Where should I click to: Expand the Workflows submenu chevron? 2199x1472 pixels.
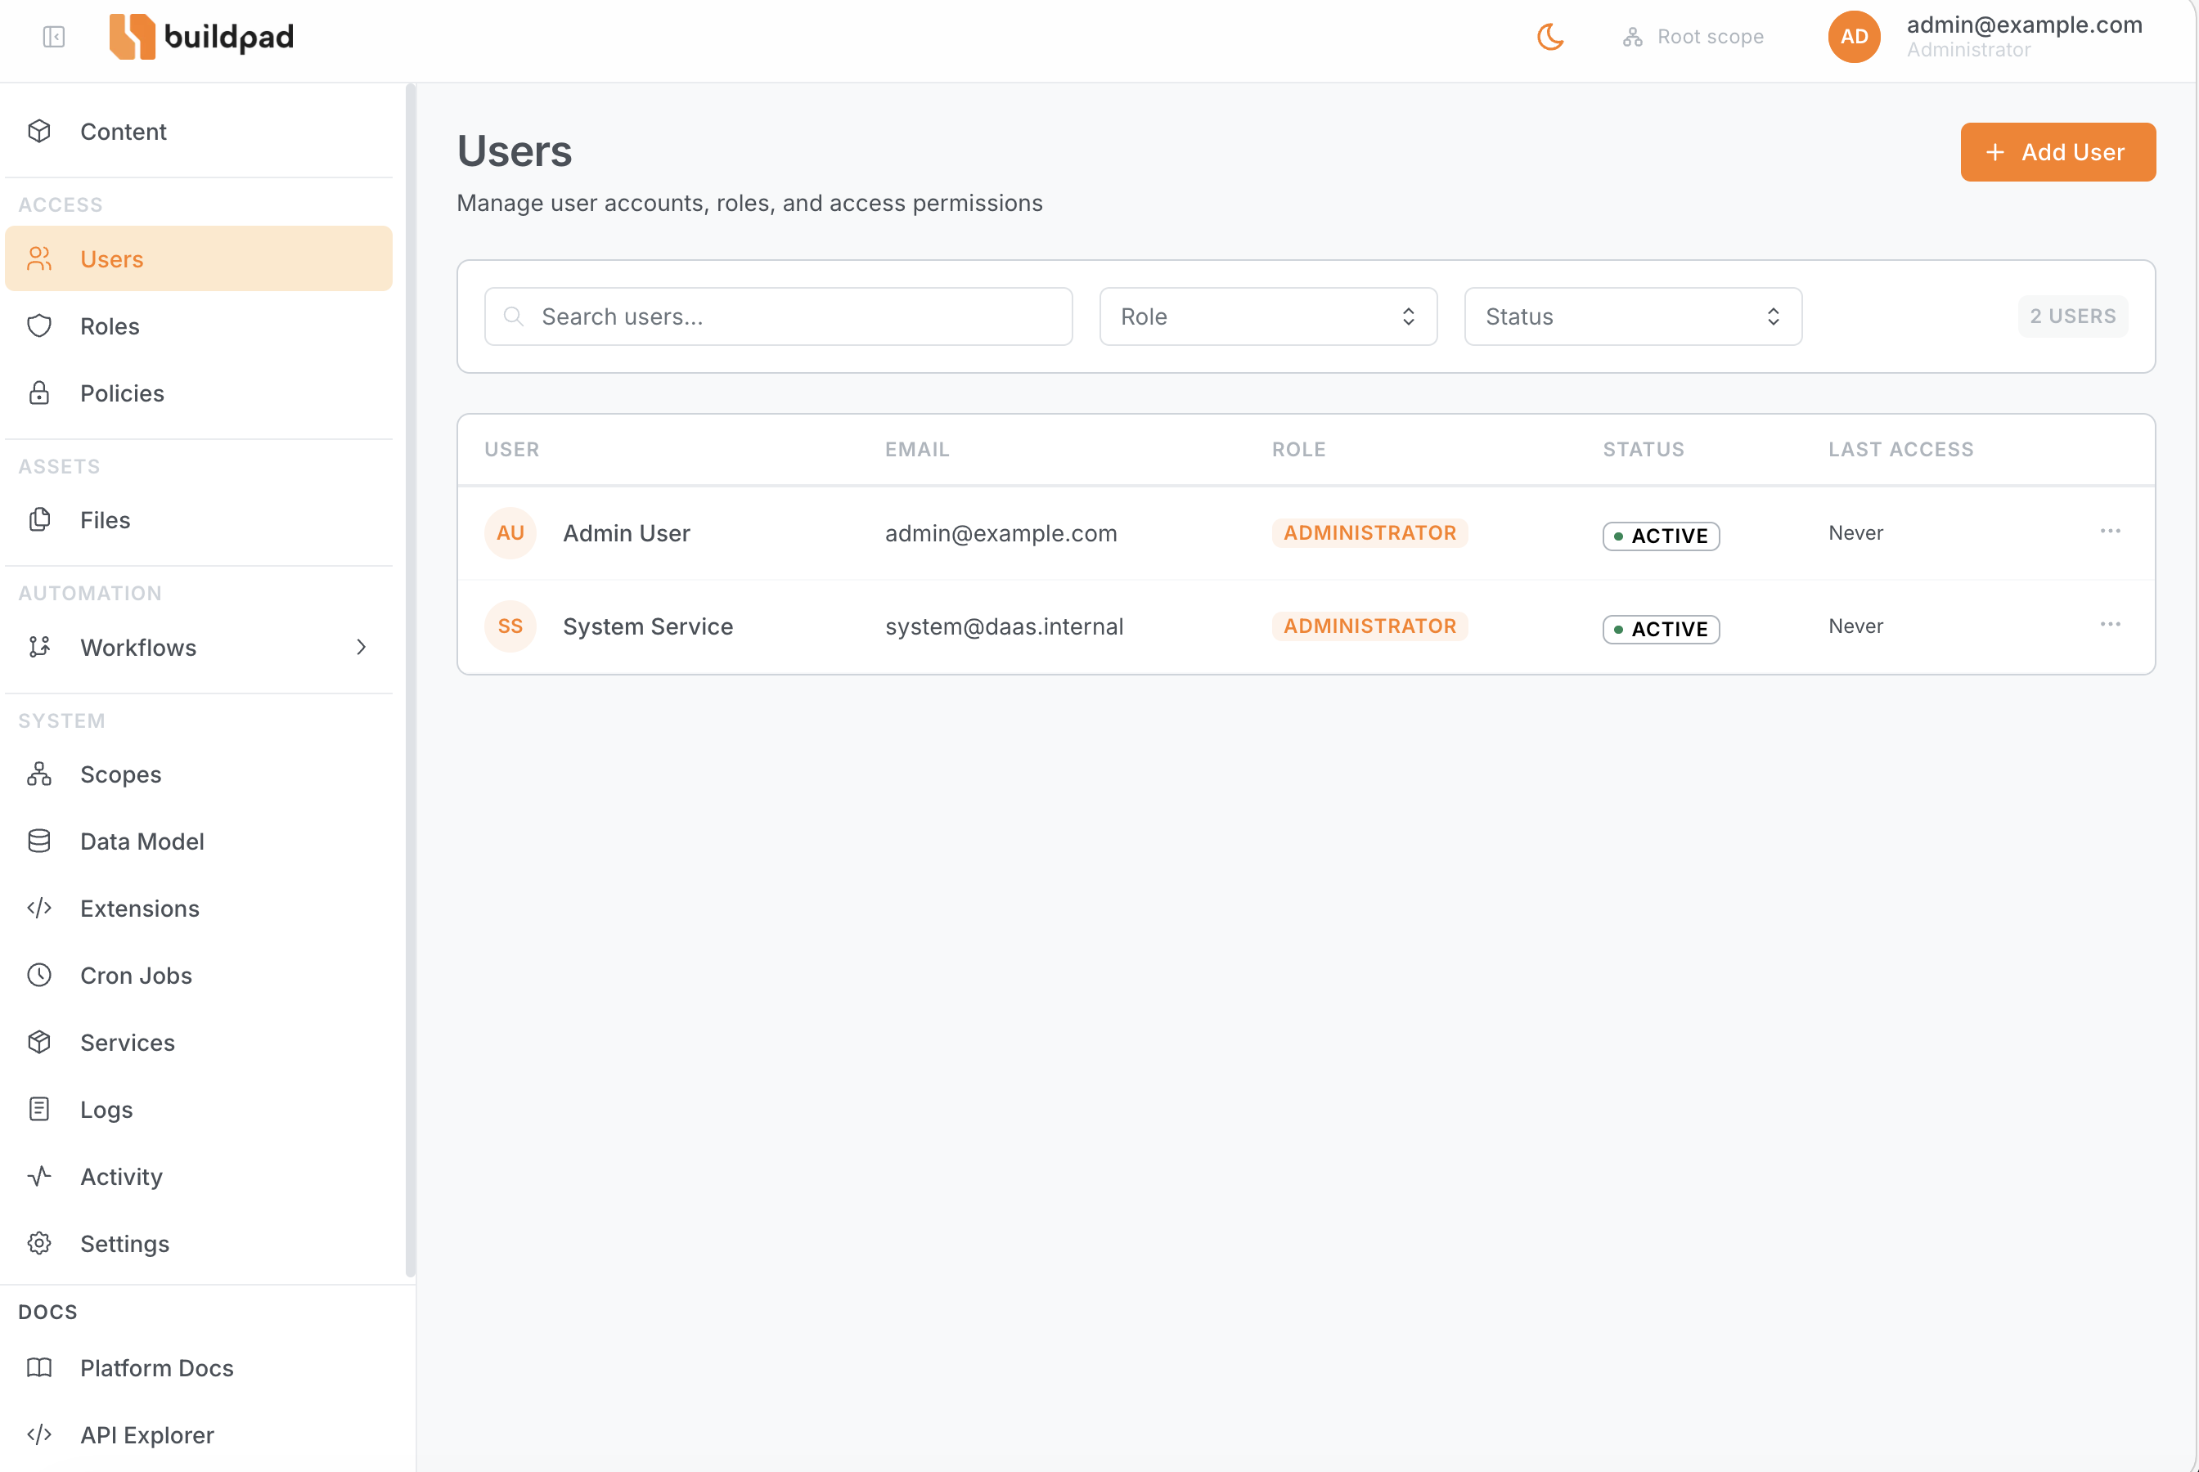click(362, 648)
